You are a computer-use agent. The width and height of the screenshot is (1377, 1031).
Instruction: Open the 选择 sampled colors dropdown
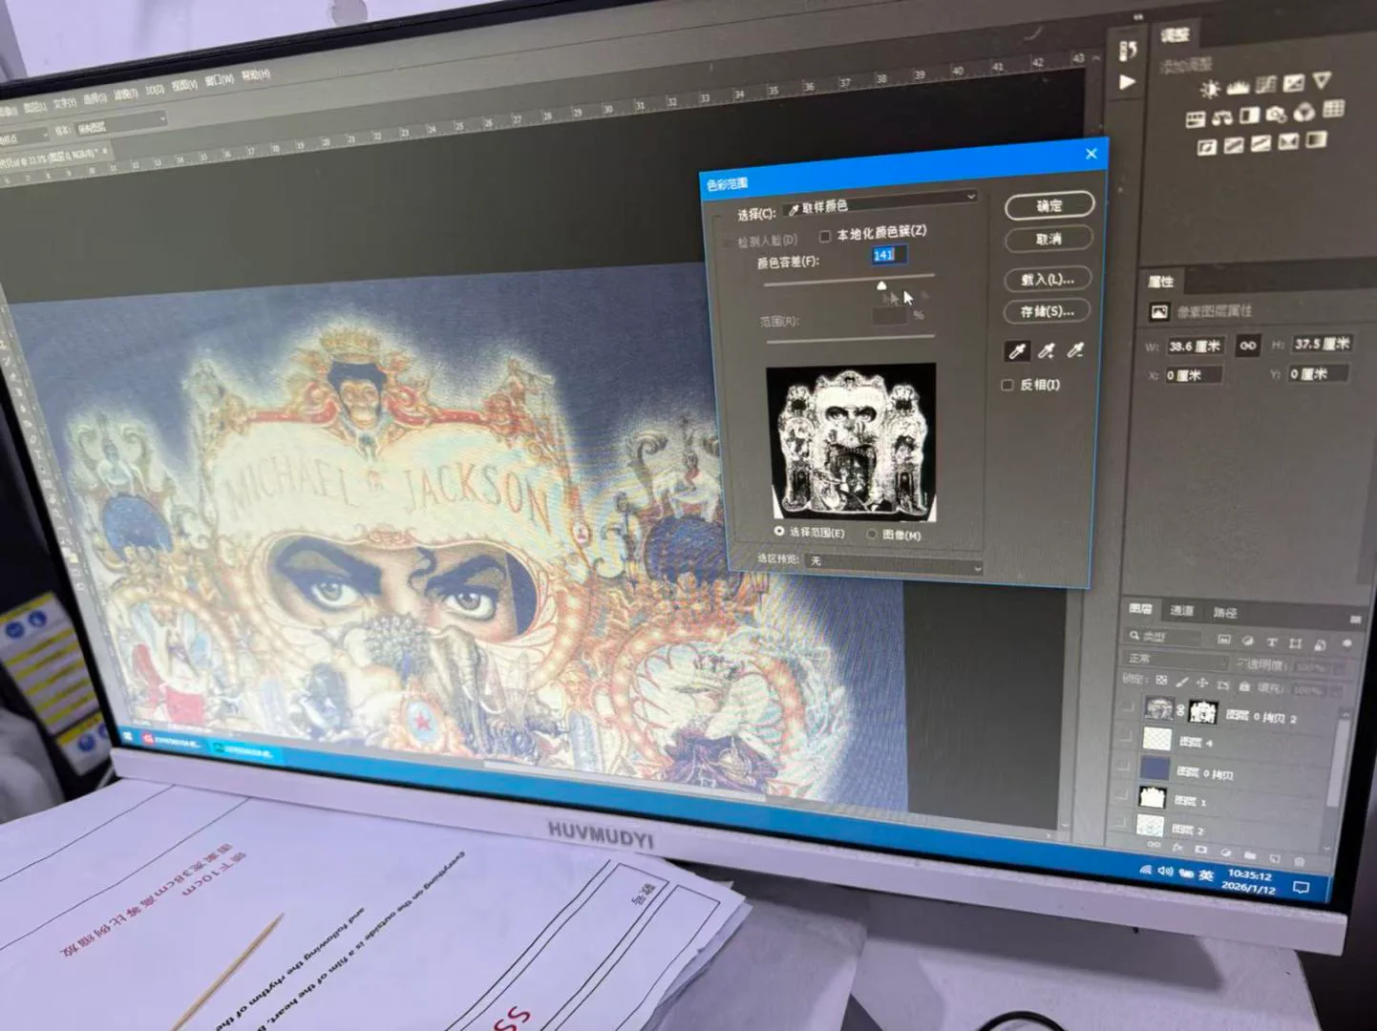pos(879,201)
